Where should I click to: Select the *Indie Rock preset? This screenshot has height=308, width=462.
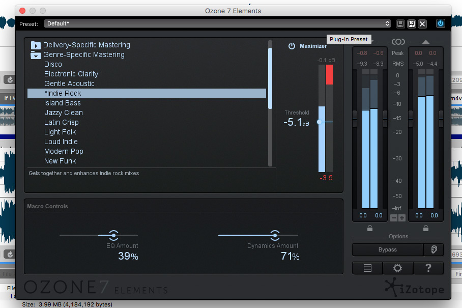(x=147, y=94)
